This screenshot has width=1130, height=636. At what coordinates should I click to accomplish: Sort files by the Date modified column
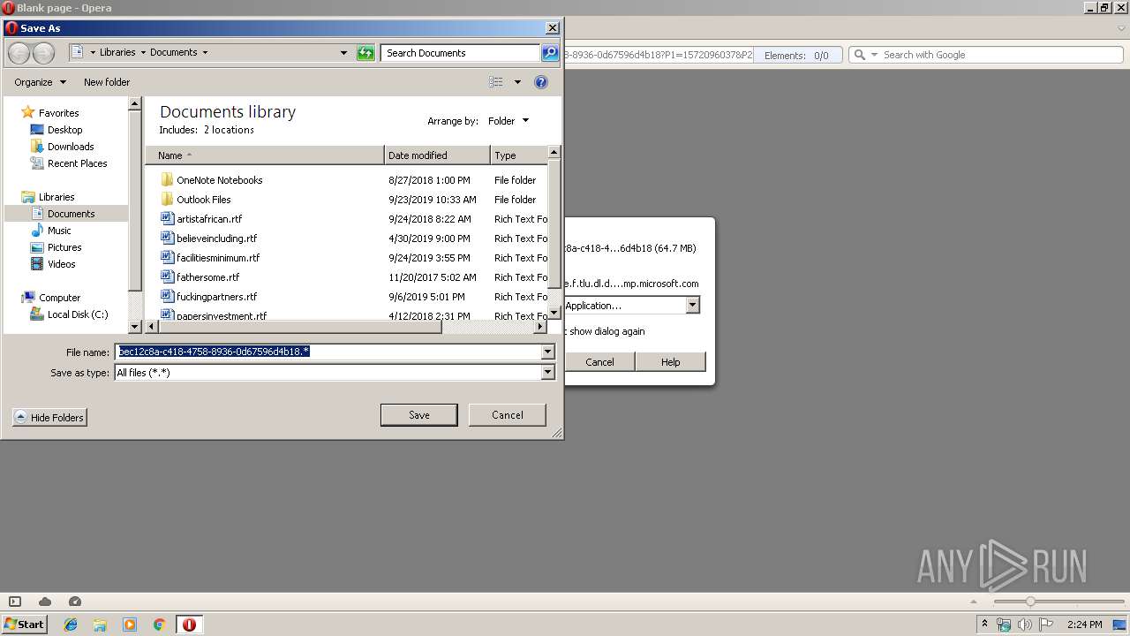pyautogui.click(x=437, y=155)
